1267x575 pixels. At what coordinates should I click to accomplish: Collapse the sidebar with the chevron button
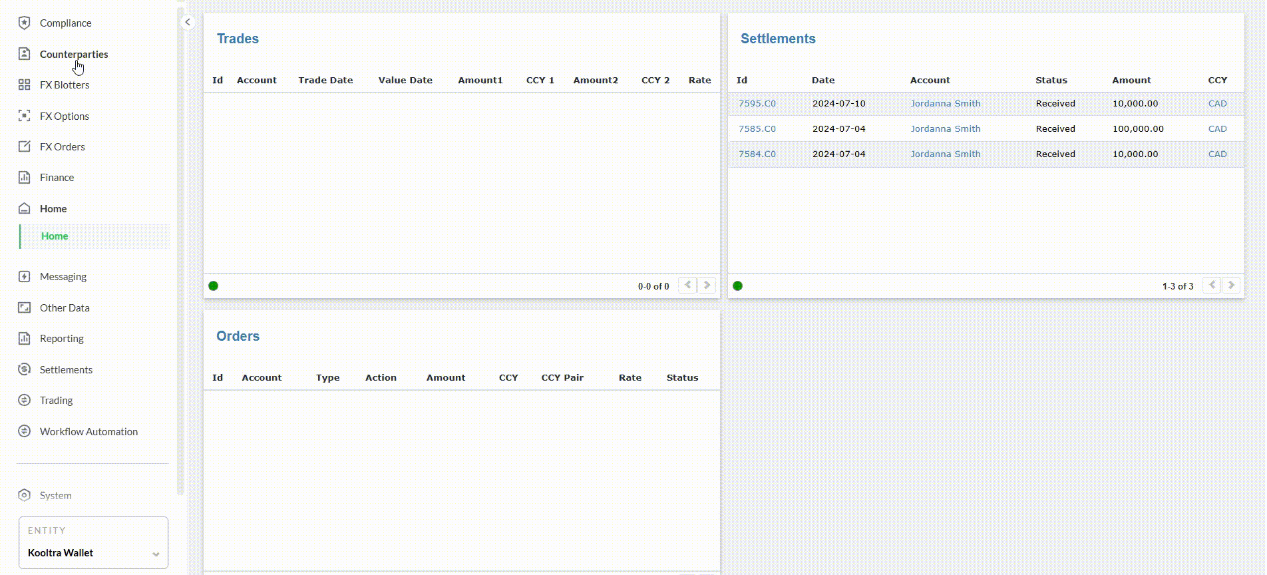tap(188, 22)
